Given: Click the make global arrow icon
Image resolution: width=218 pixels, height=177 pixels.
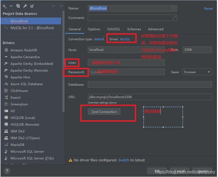Looking at the screenshot, I should pyautogui.click(x=32, y=6).
